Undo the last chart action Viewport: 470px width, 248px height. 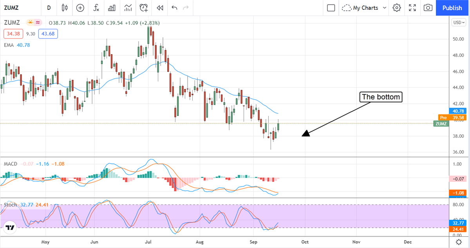(174, 7)
